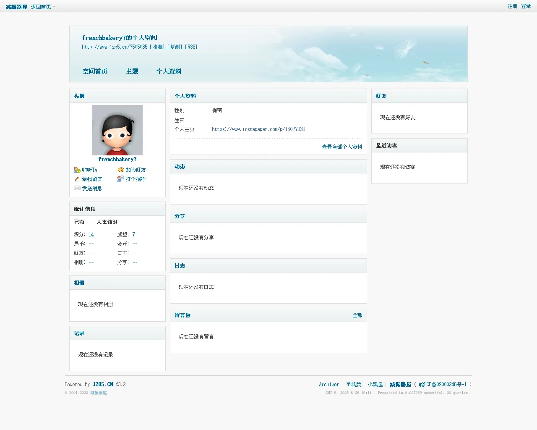Click the 好友 panel heading
537x430 pixels.
tap(381, 96)
